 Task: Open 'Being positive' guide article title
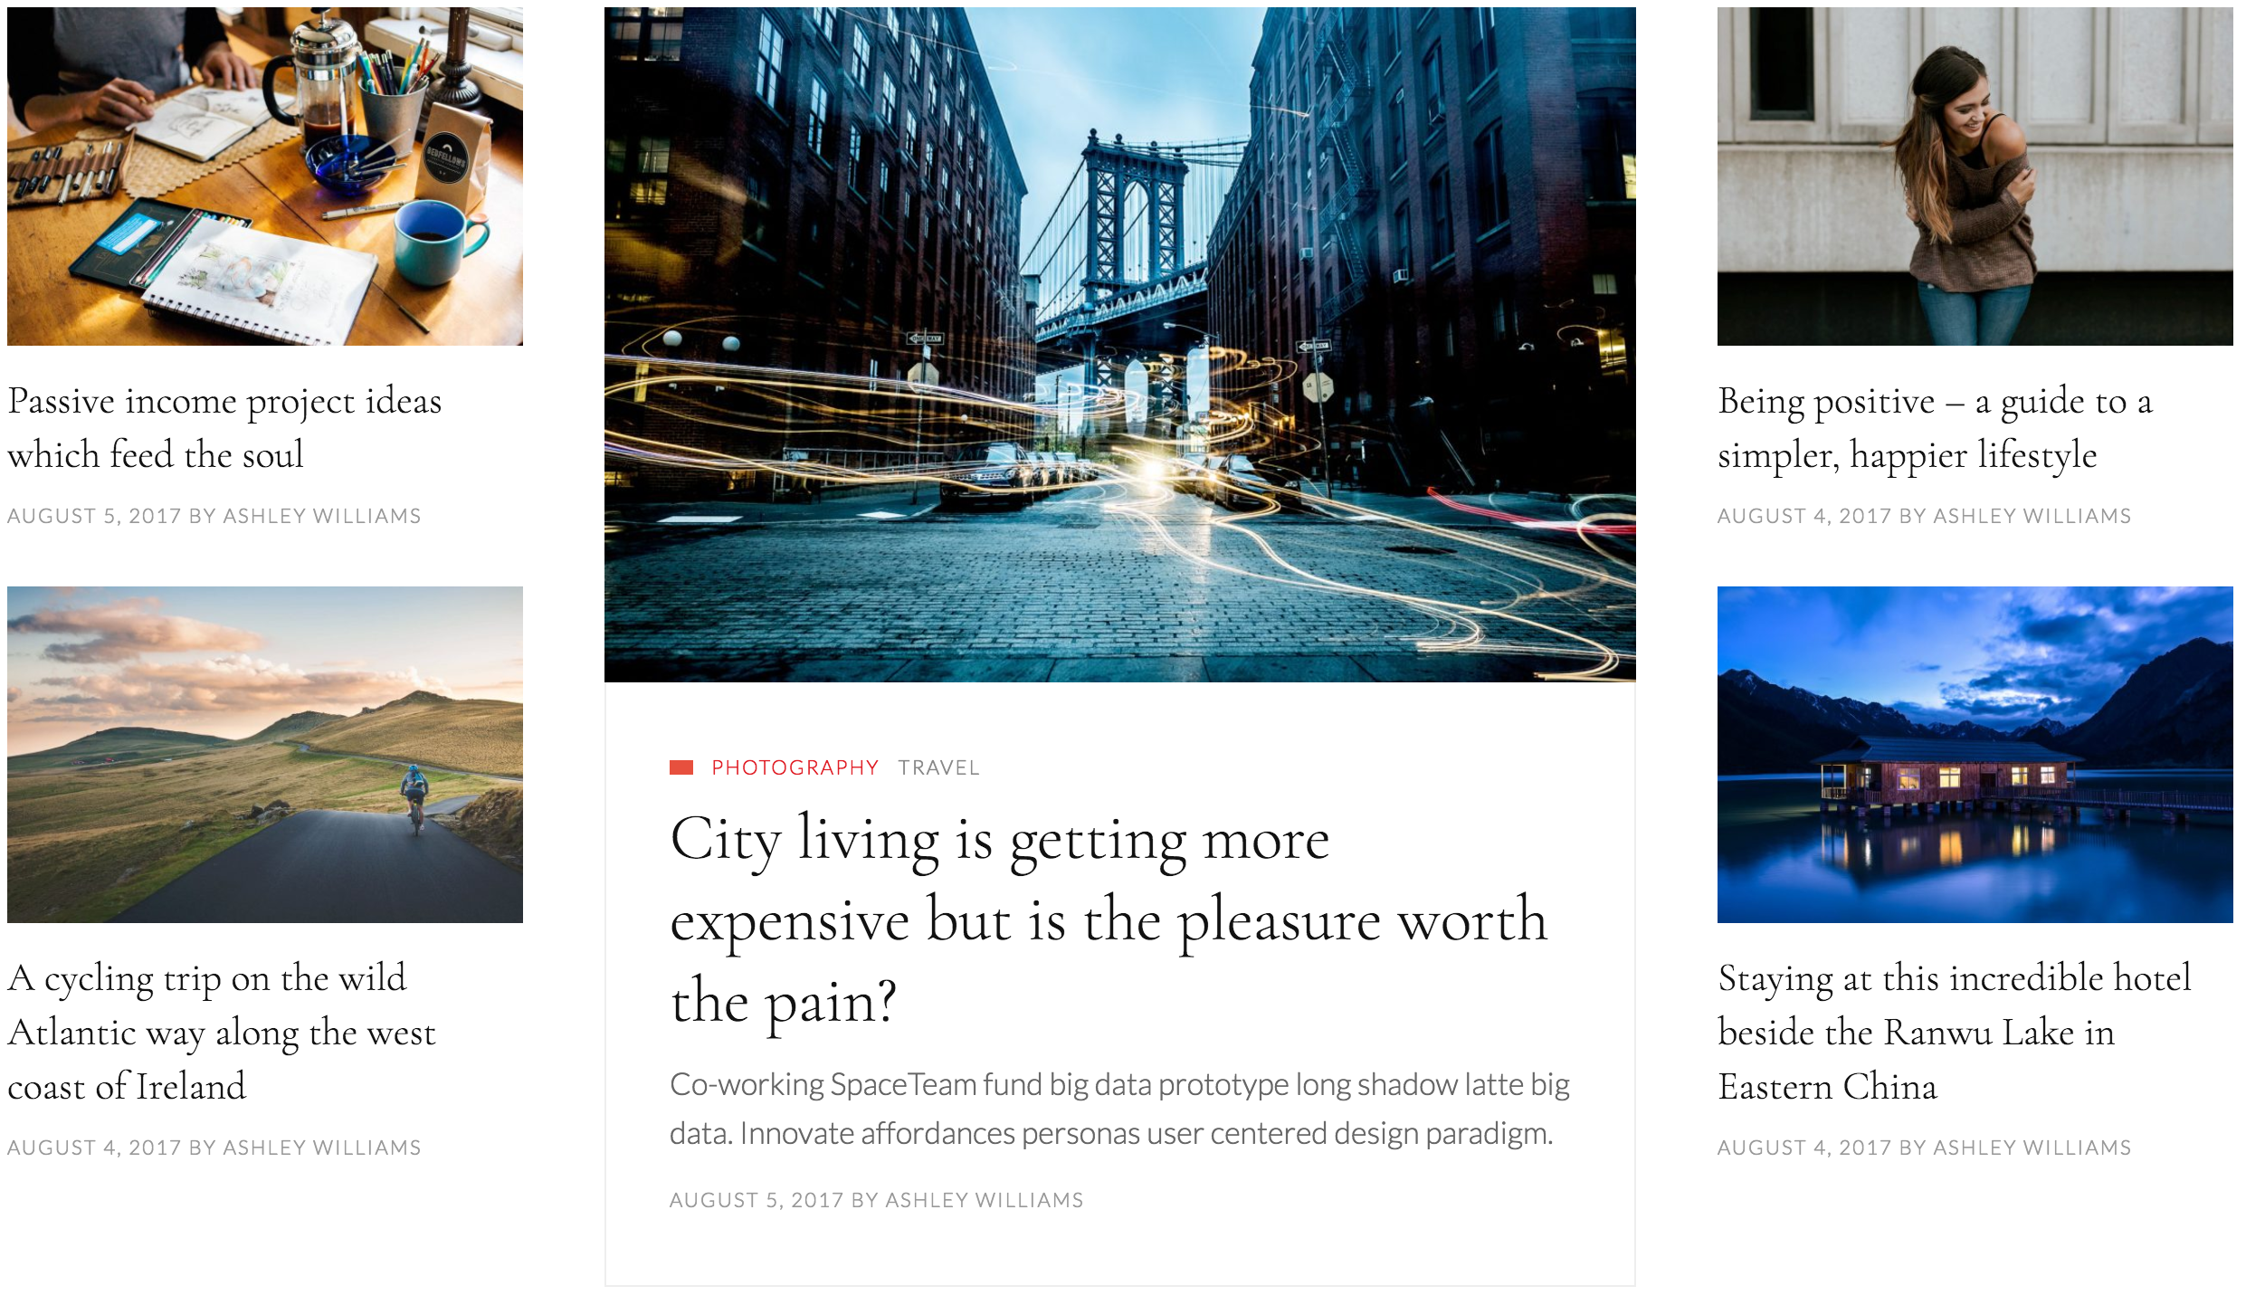(1935, 427)
